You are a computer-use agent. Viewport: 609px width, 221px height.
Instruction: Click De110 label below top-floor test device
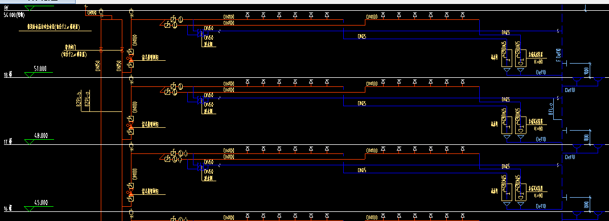(541, 72)
